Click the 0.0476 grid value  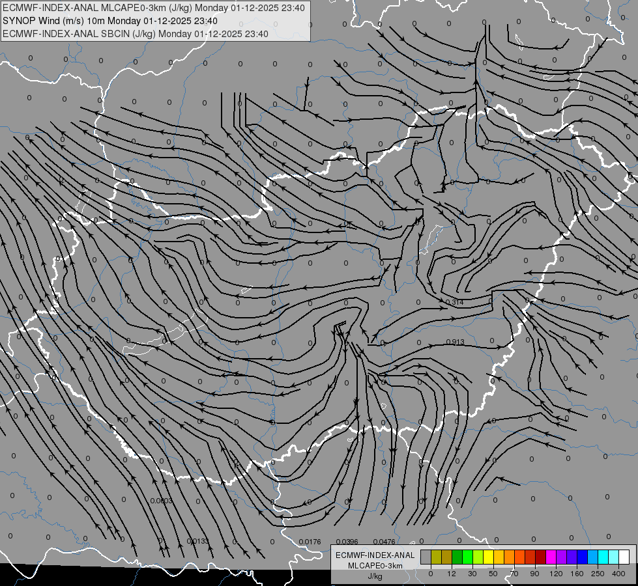click(x=384, y=542)
